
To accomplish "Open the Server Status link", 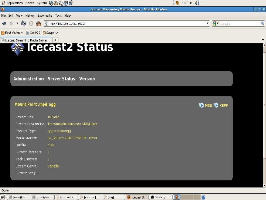I will tap(61, 79).
